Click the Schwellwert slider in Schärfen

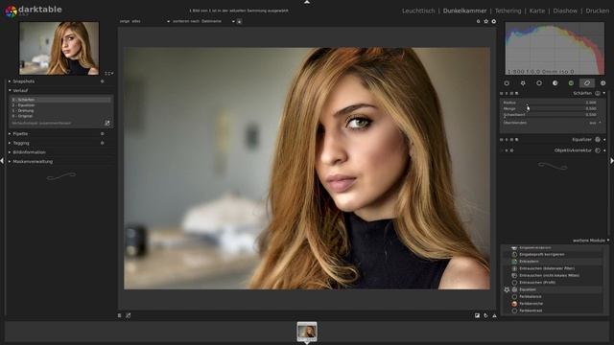coord(550,115)
